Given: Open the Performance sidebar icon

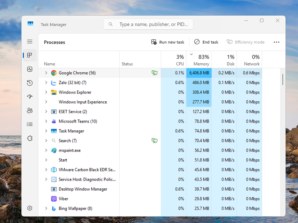Looking at the screenshot, I should (30, 69).
